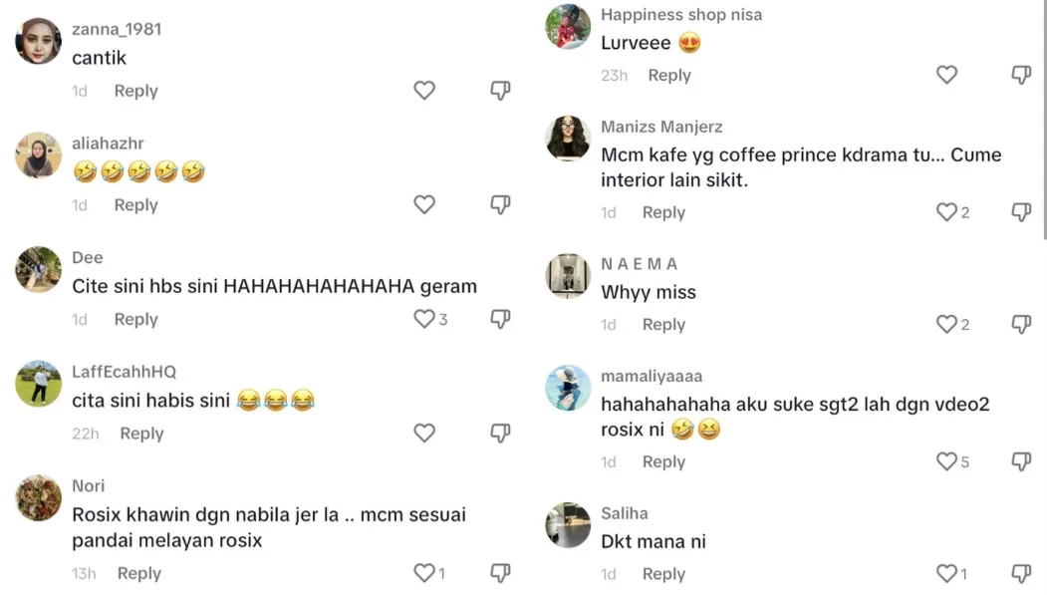Visit LaffEcahhHQ's profile via username

pos(124,372)
